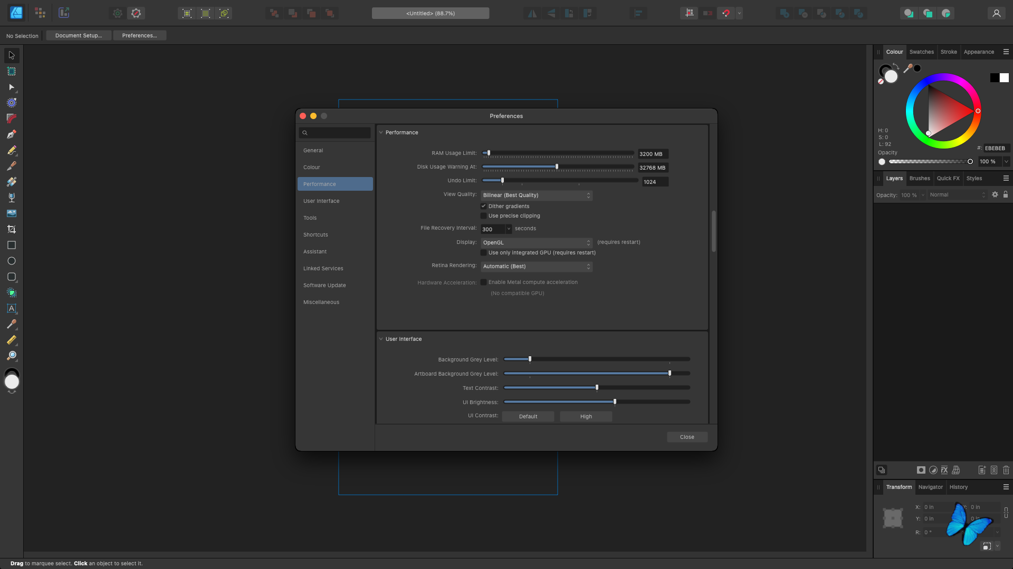
Task: Toggle Enable Metal compute acceleration checkbox
Action: (x=483, y=282)
